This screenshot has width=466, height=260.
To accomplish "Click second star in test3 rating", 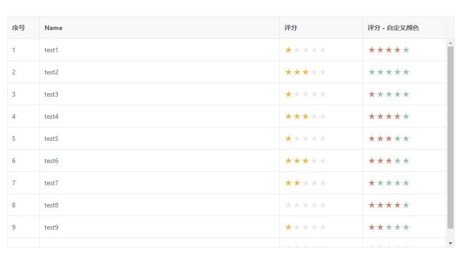I will point(297,94).
